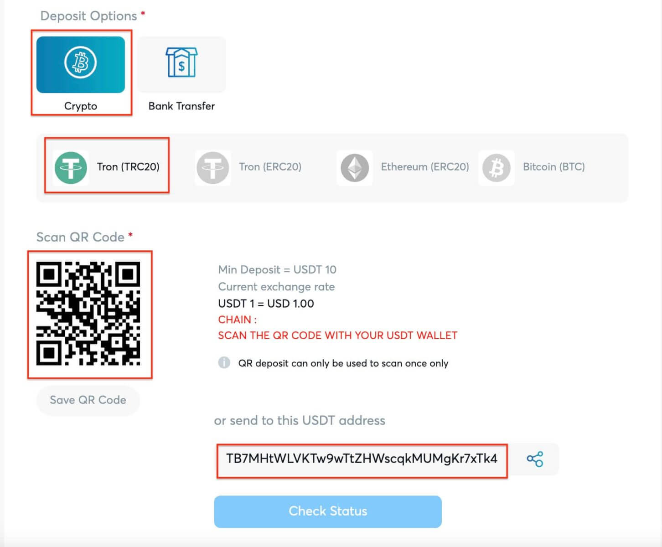Click the QR code image
Viewport: 662px width, 547px height.
[x=88, y=314]
